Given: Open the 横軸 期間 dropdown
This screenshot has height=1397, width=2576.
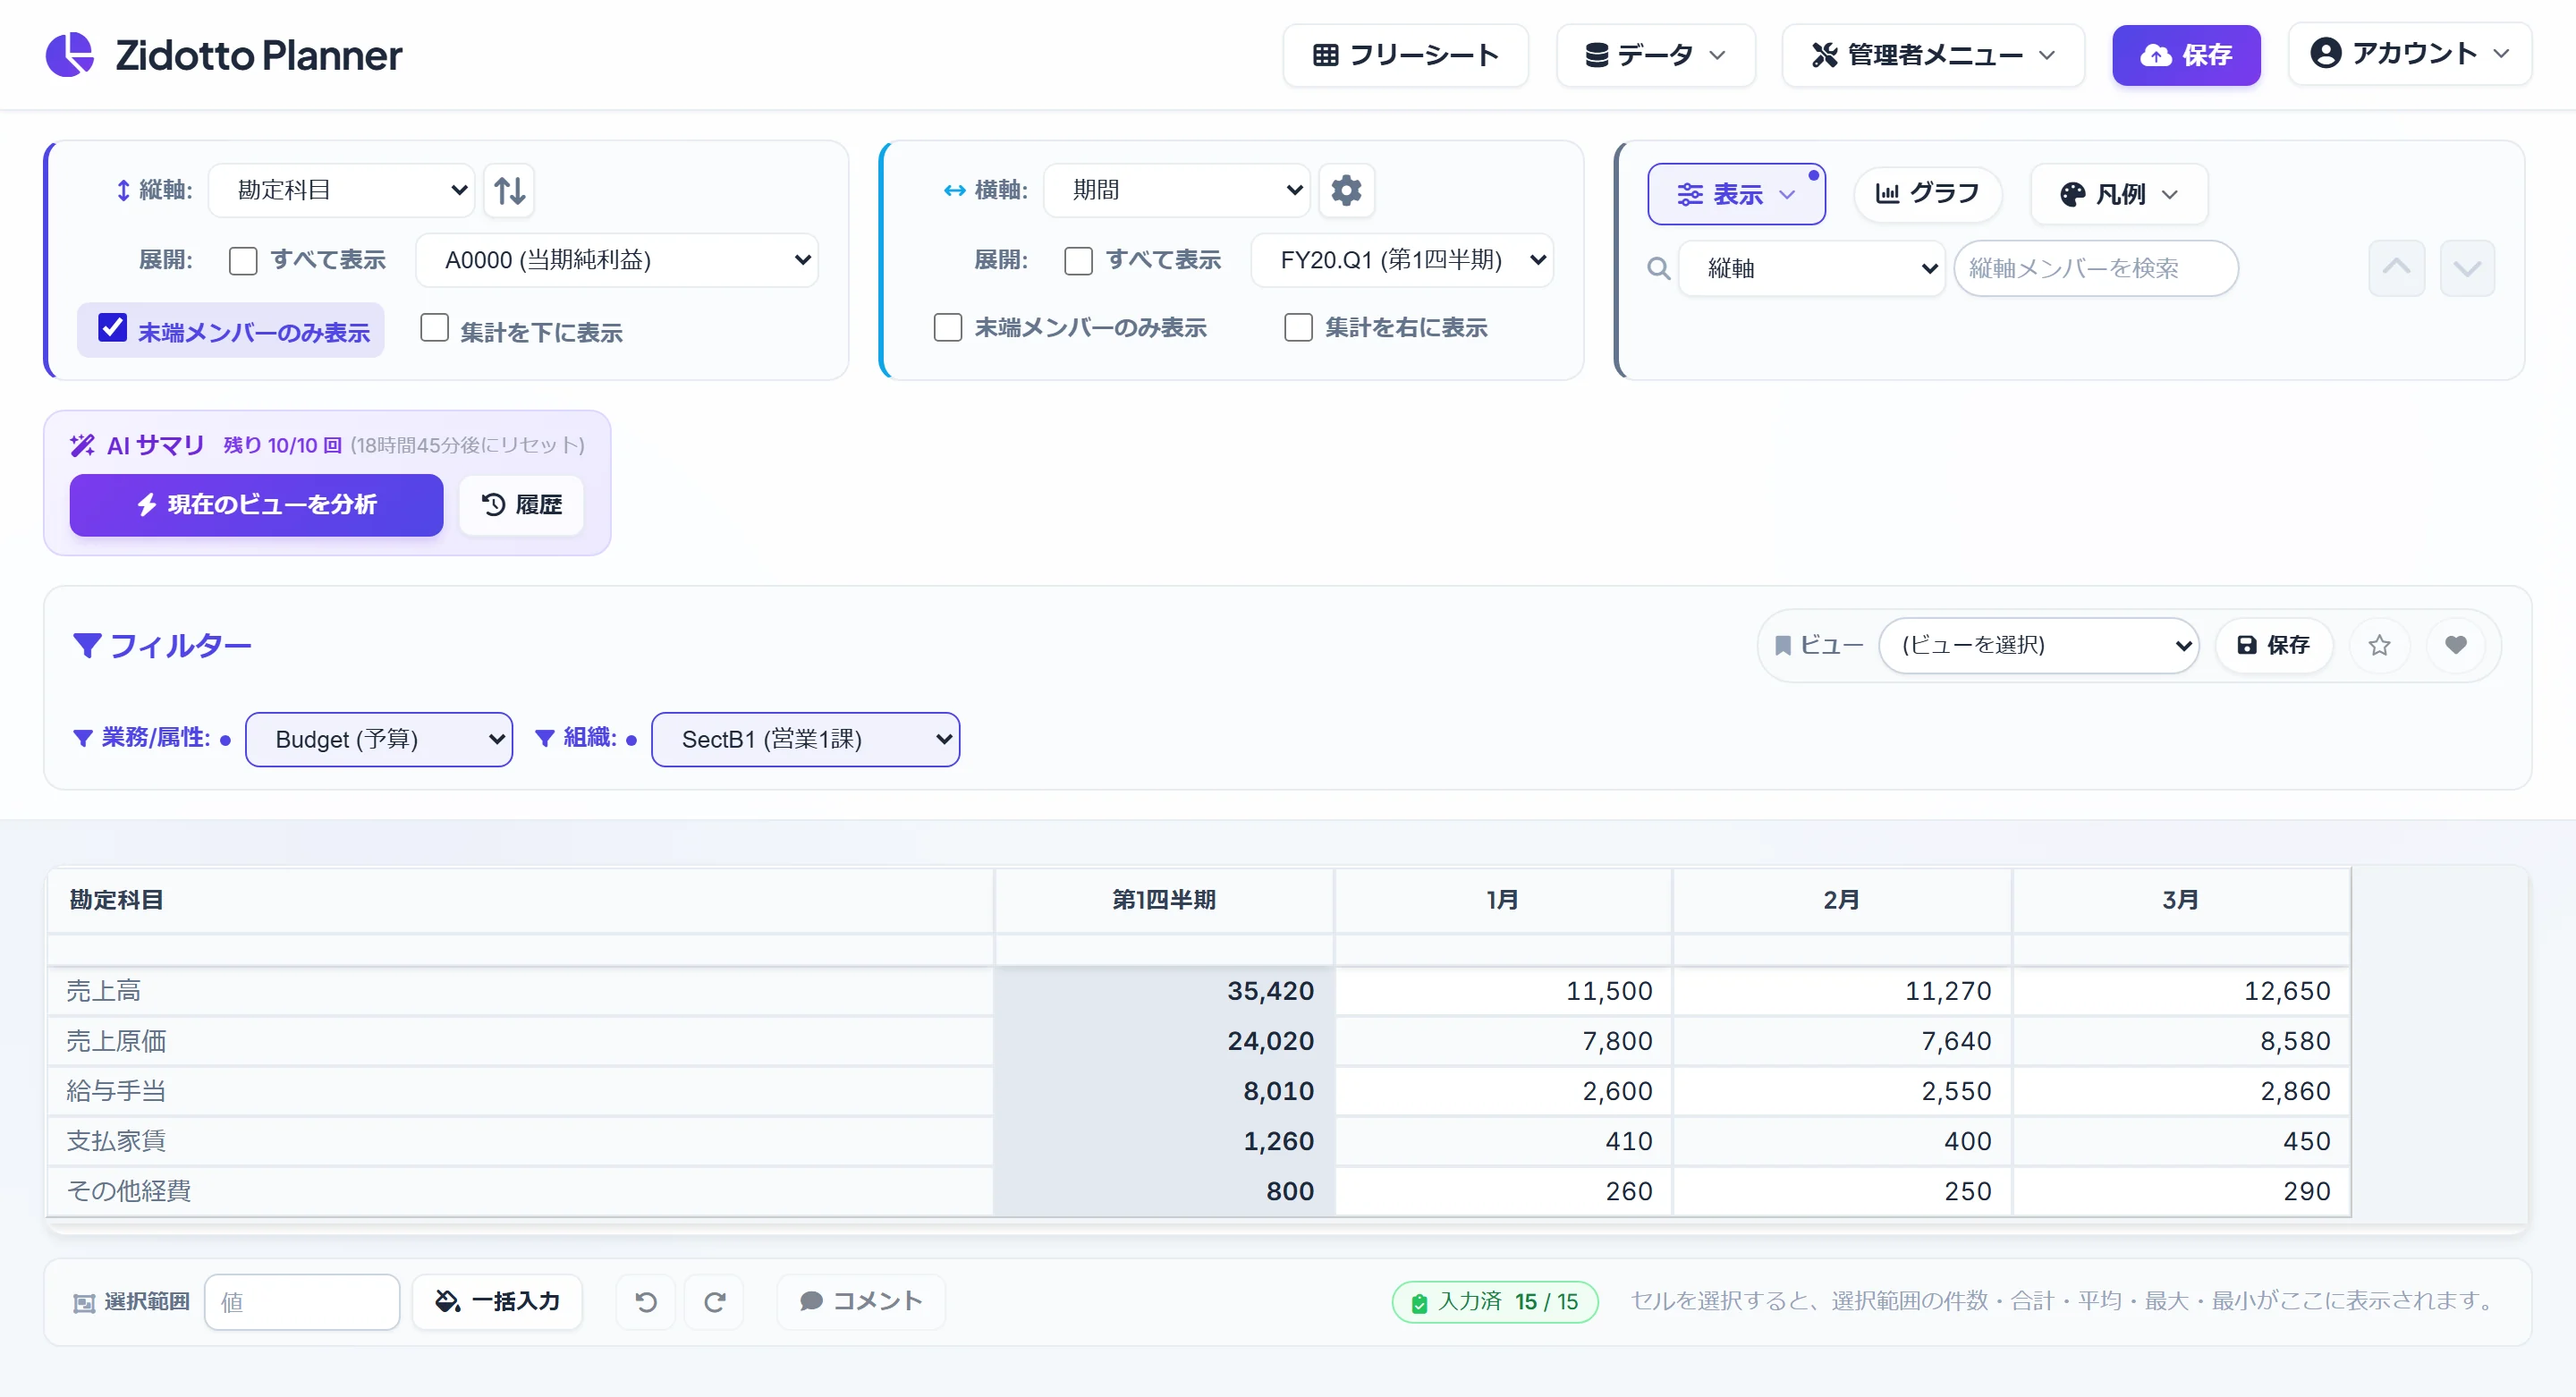Looking at the screenshot, I should [1177, 190].
